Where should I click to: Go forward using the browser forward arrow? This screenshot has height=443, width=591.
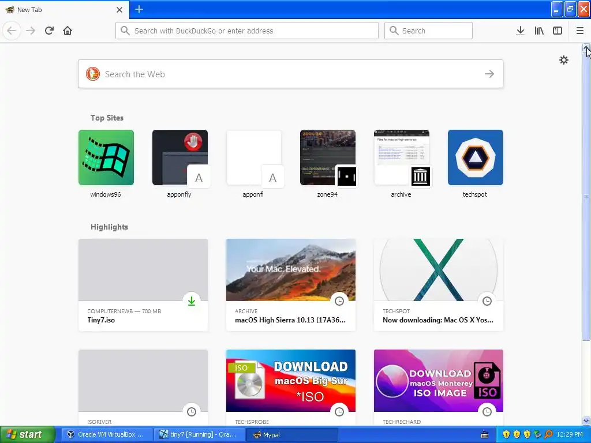(31, 31)
